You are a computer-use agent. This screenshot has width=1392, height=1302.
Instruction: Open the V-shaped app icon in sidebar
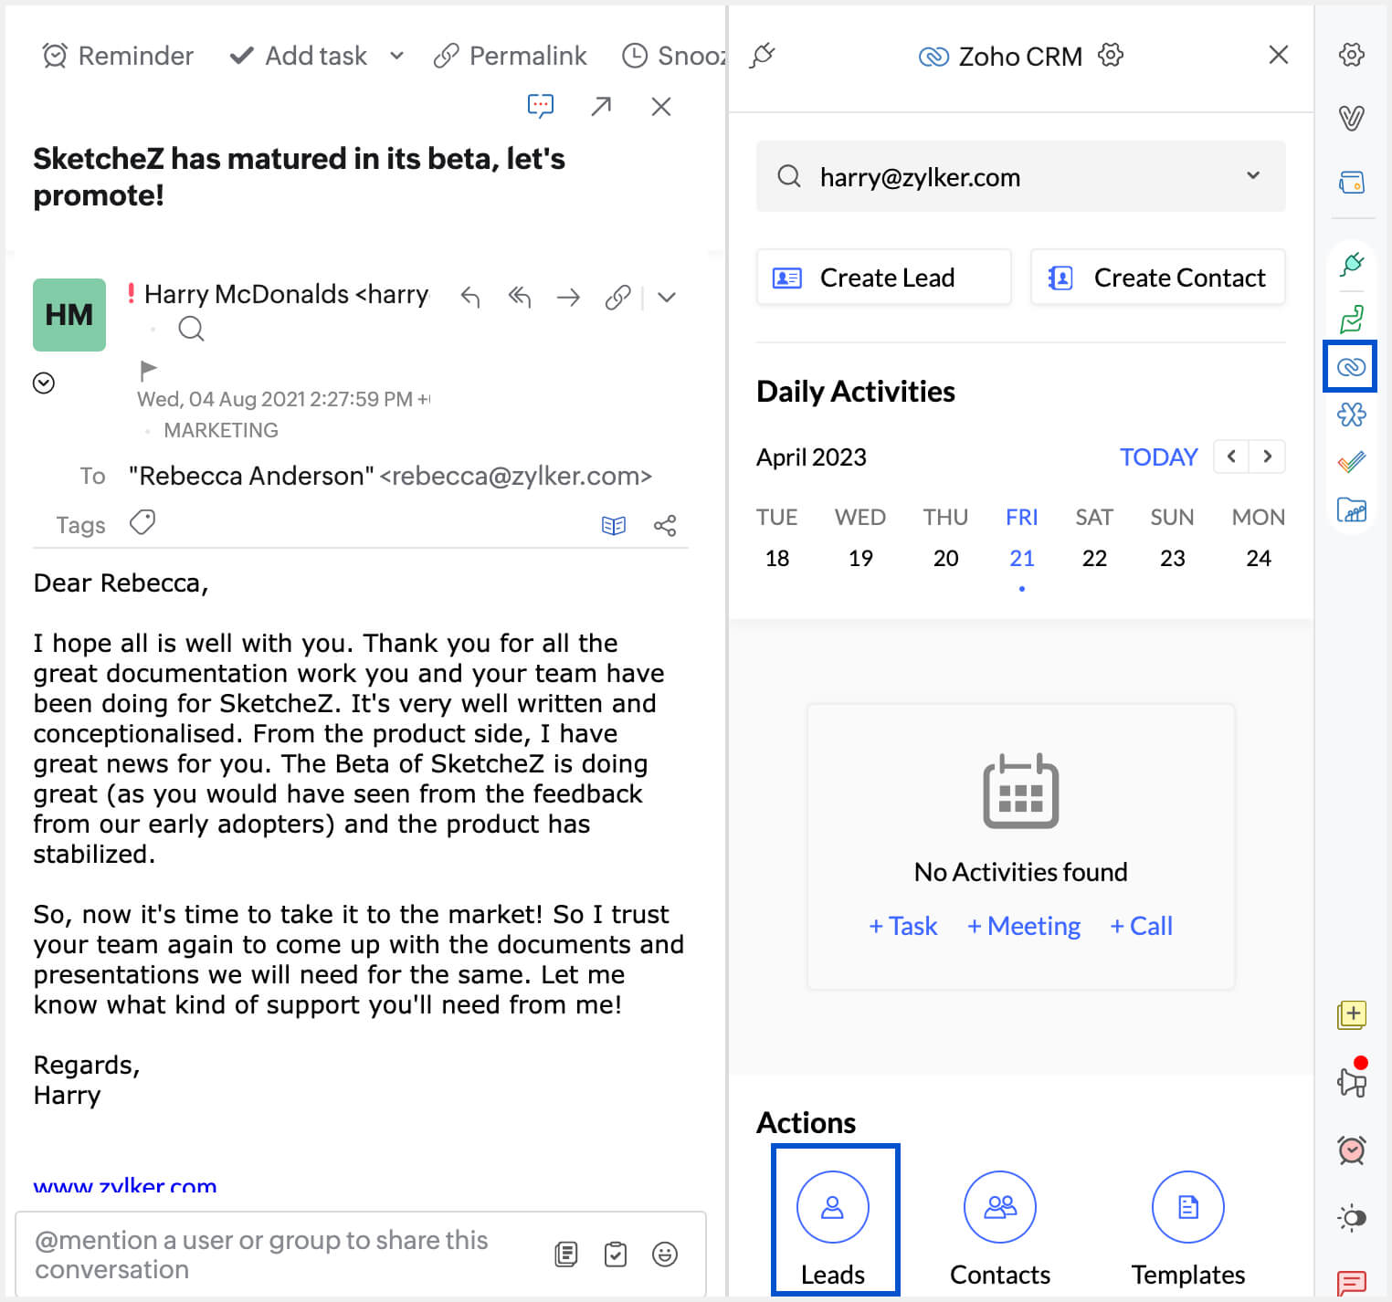1352,117
